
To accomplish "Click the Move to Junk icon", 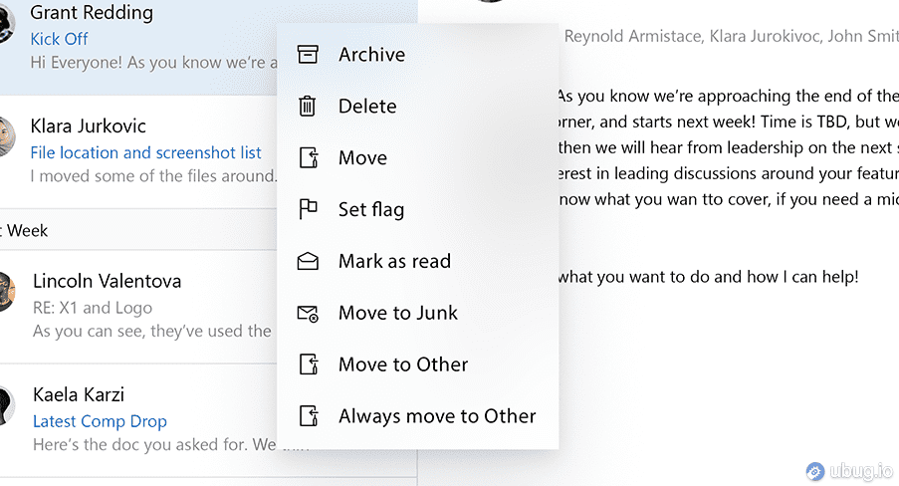I will pyautogui.click(x=309, y=314).
